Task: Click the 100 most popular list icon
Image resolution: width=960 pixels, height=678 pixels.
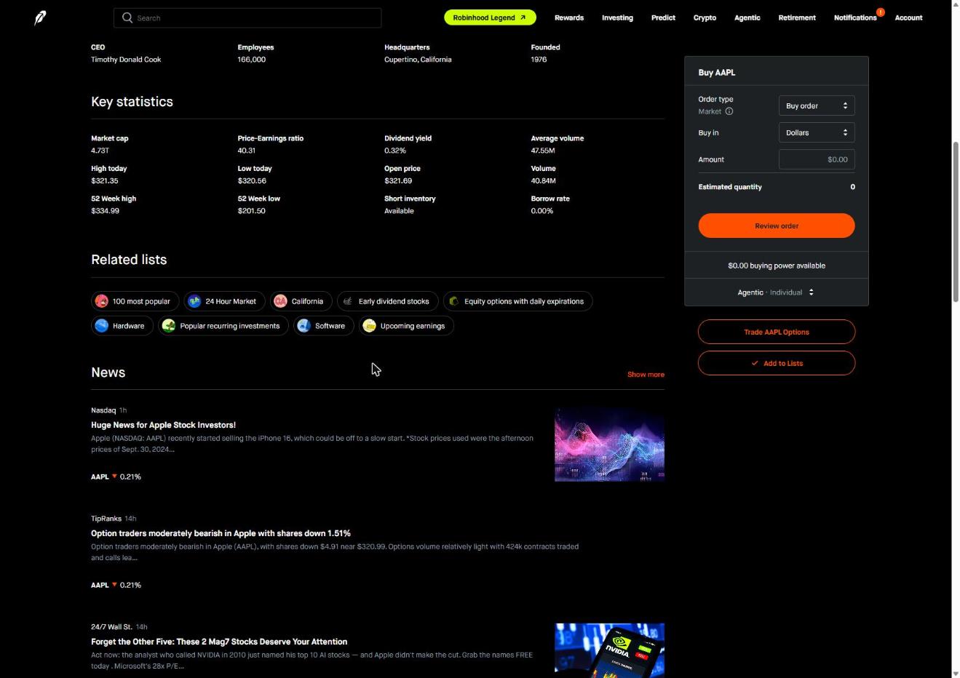Action: (102, 301)
